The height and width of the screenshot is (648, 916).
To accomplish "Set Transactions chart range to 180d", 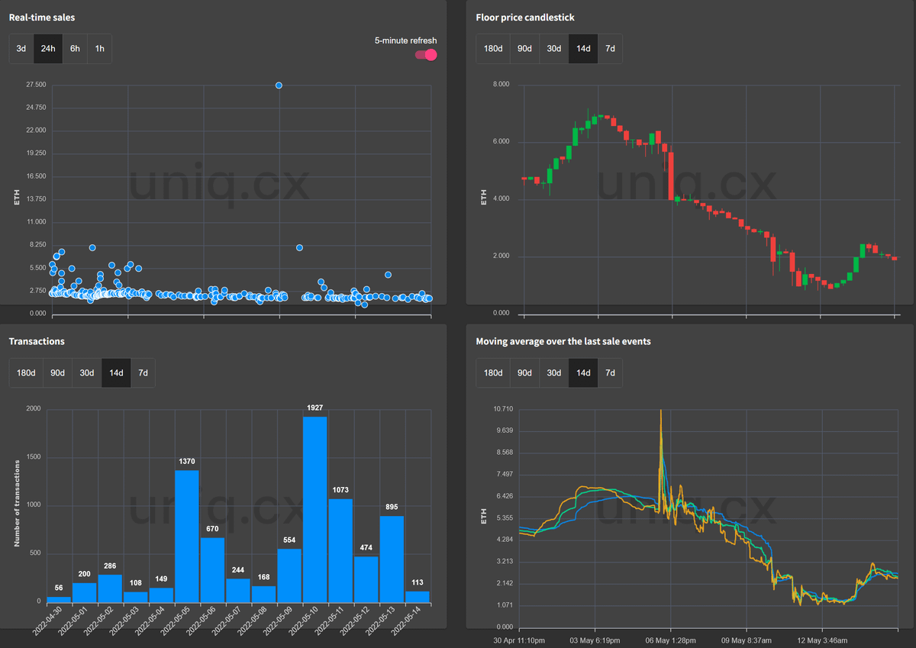I will pyautogui.click(x=26, y=373).
